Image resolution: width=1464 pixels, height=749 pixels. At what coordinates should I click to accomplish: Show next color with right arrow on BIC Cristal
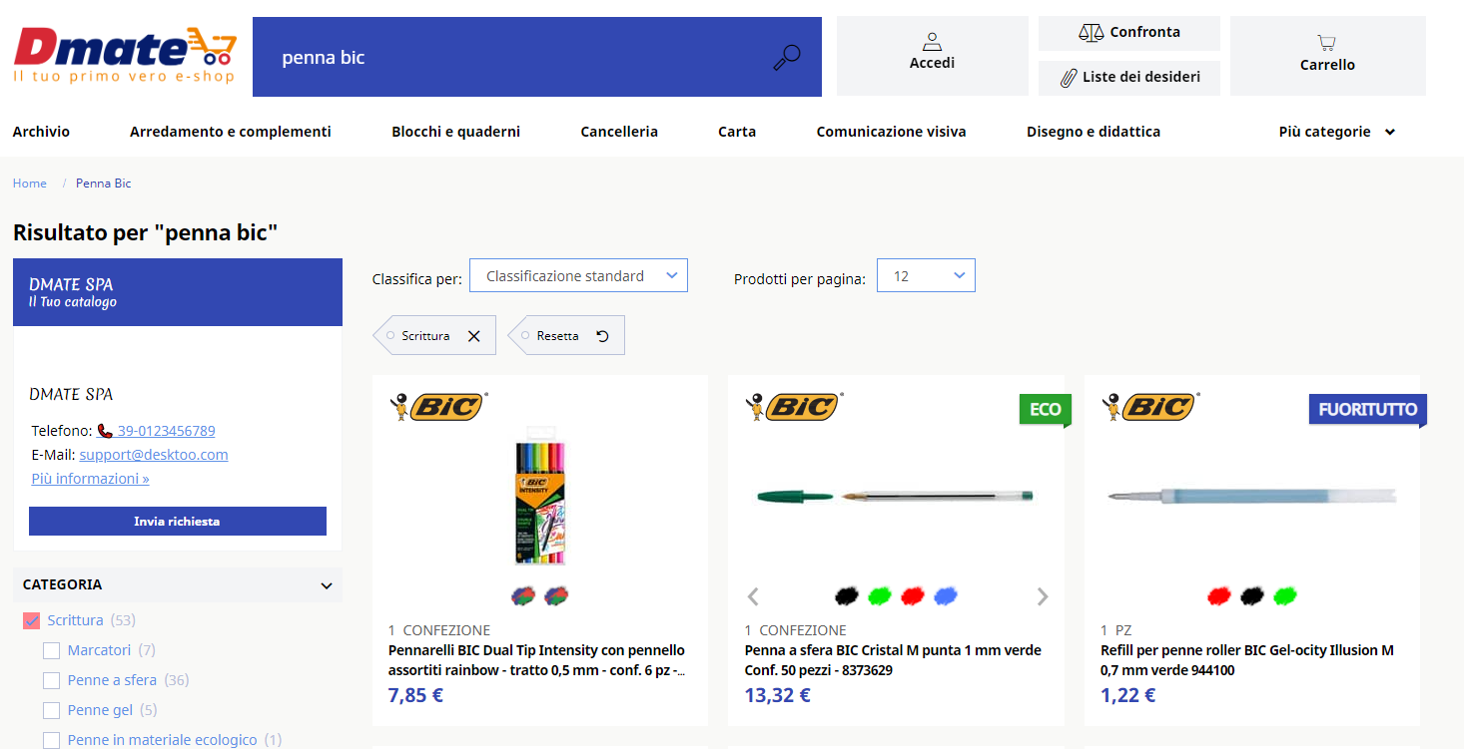point(1043,596)
